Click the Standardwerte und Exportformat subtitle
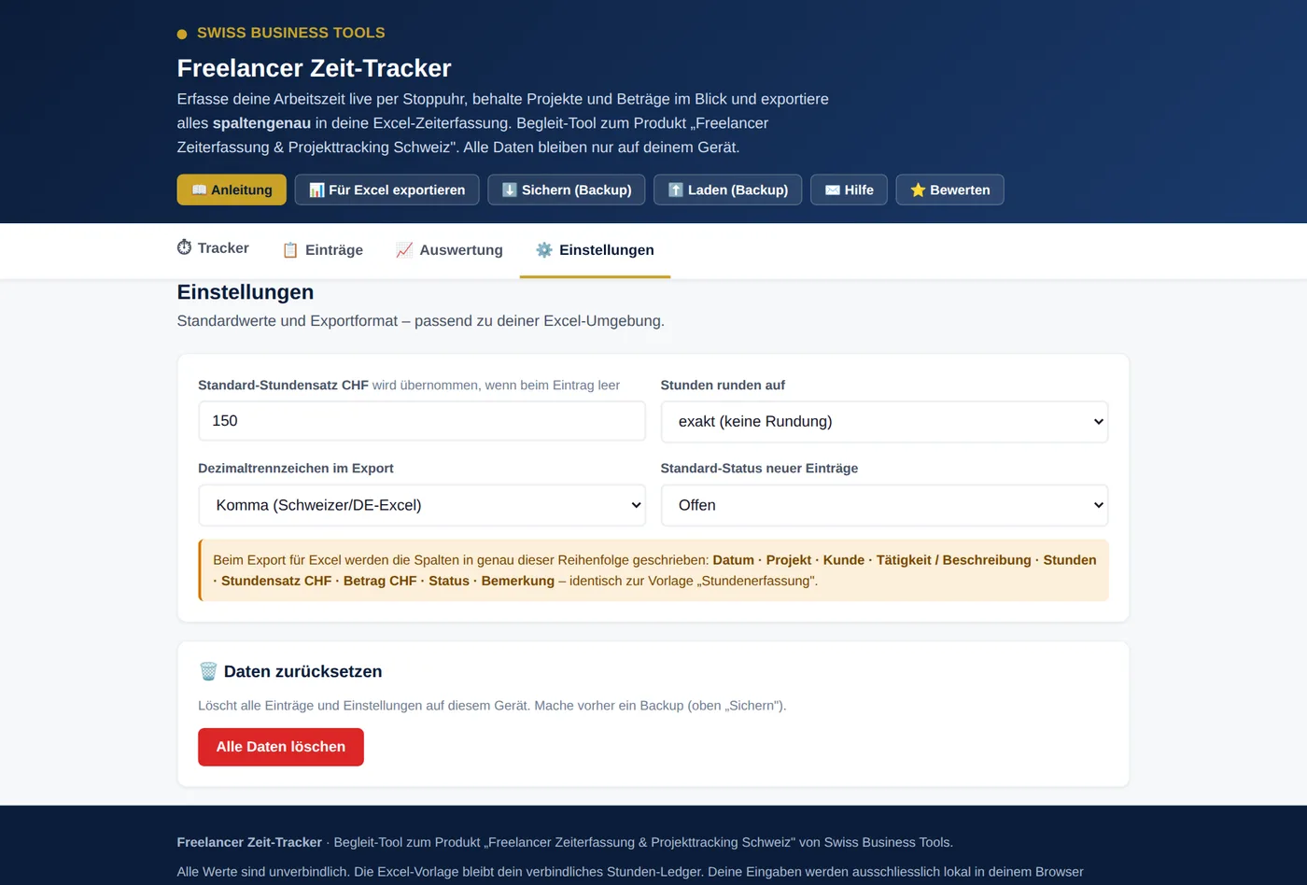1307x885 pixels. 421,321
